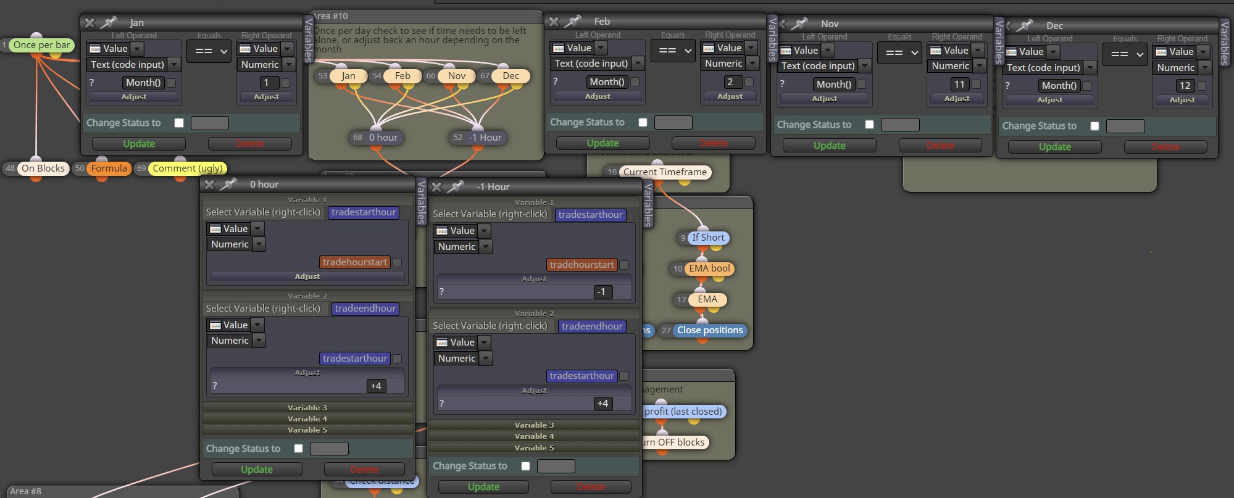Select the 0 hour node block
The width and height of the screenshot is (1234, 498).
(383, 138)
